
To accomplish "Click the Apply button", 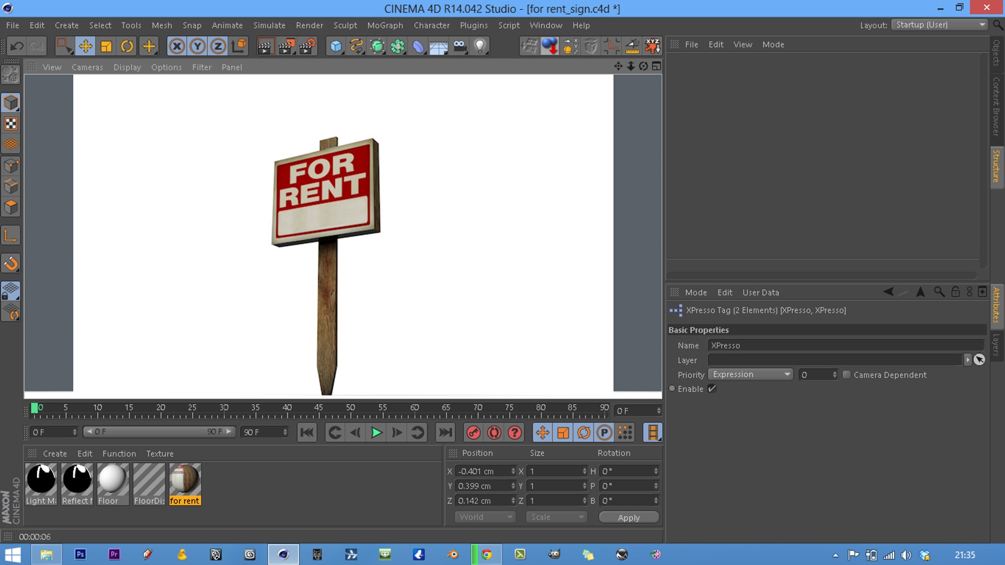I will click(629, 517).
